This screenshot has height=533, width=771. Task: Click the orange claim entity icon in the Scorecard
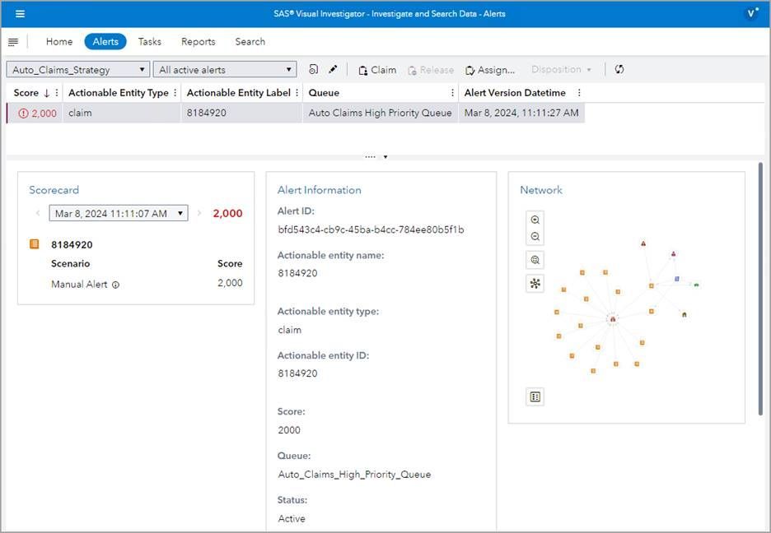(x=35, y=244)
